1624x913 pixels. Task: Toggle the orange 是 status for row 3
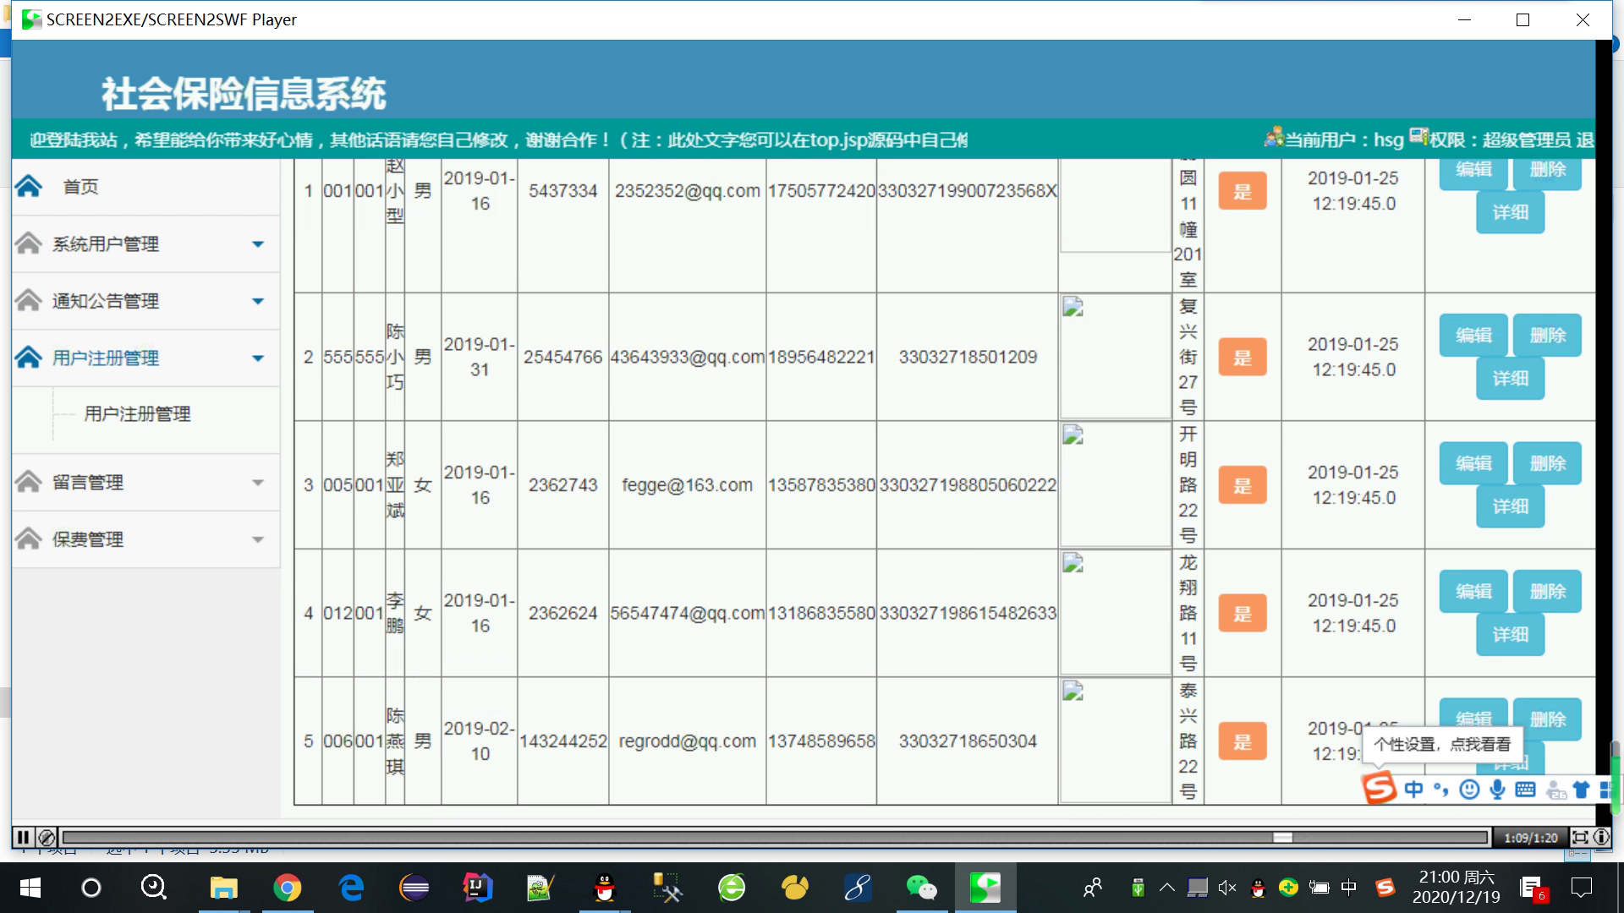[x=1242, y=485]
